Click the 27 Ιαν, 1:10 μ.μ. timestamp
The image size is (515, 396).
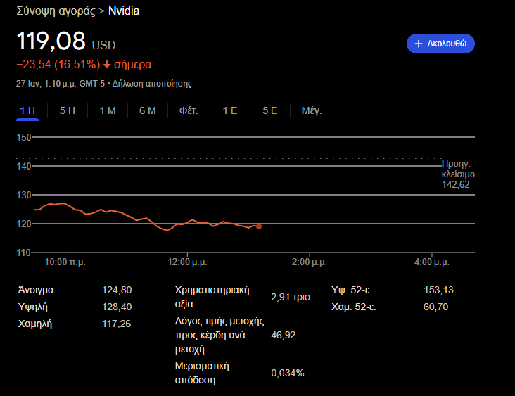click(x=46, y=84)
